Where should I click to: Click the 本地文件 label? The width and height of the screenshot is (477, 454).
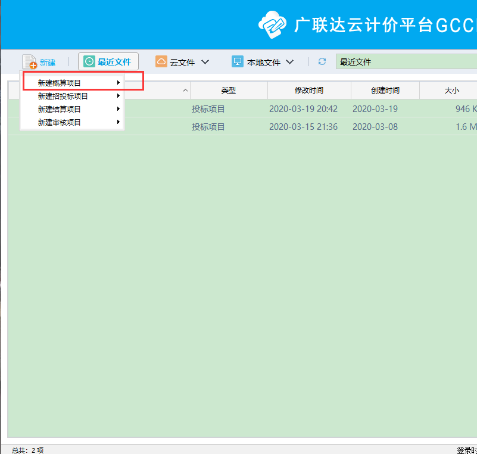tap(264, 63)
